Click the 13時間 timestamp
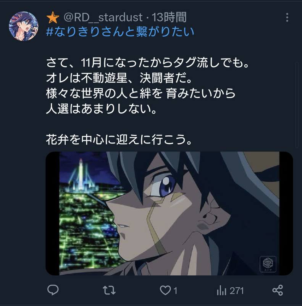 click(169, 17)
